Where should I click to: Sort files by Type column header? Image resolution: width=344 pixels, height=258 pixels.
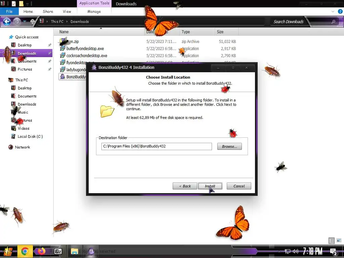[185, 32]
